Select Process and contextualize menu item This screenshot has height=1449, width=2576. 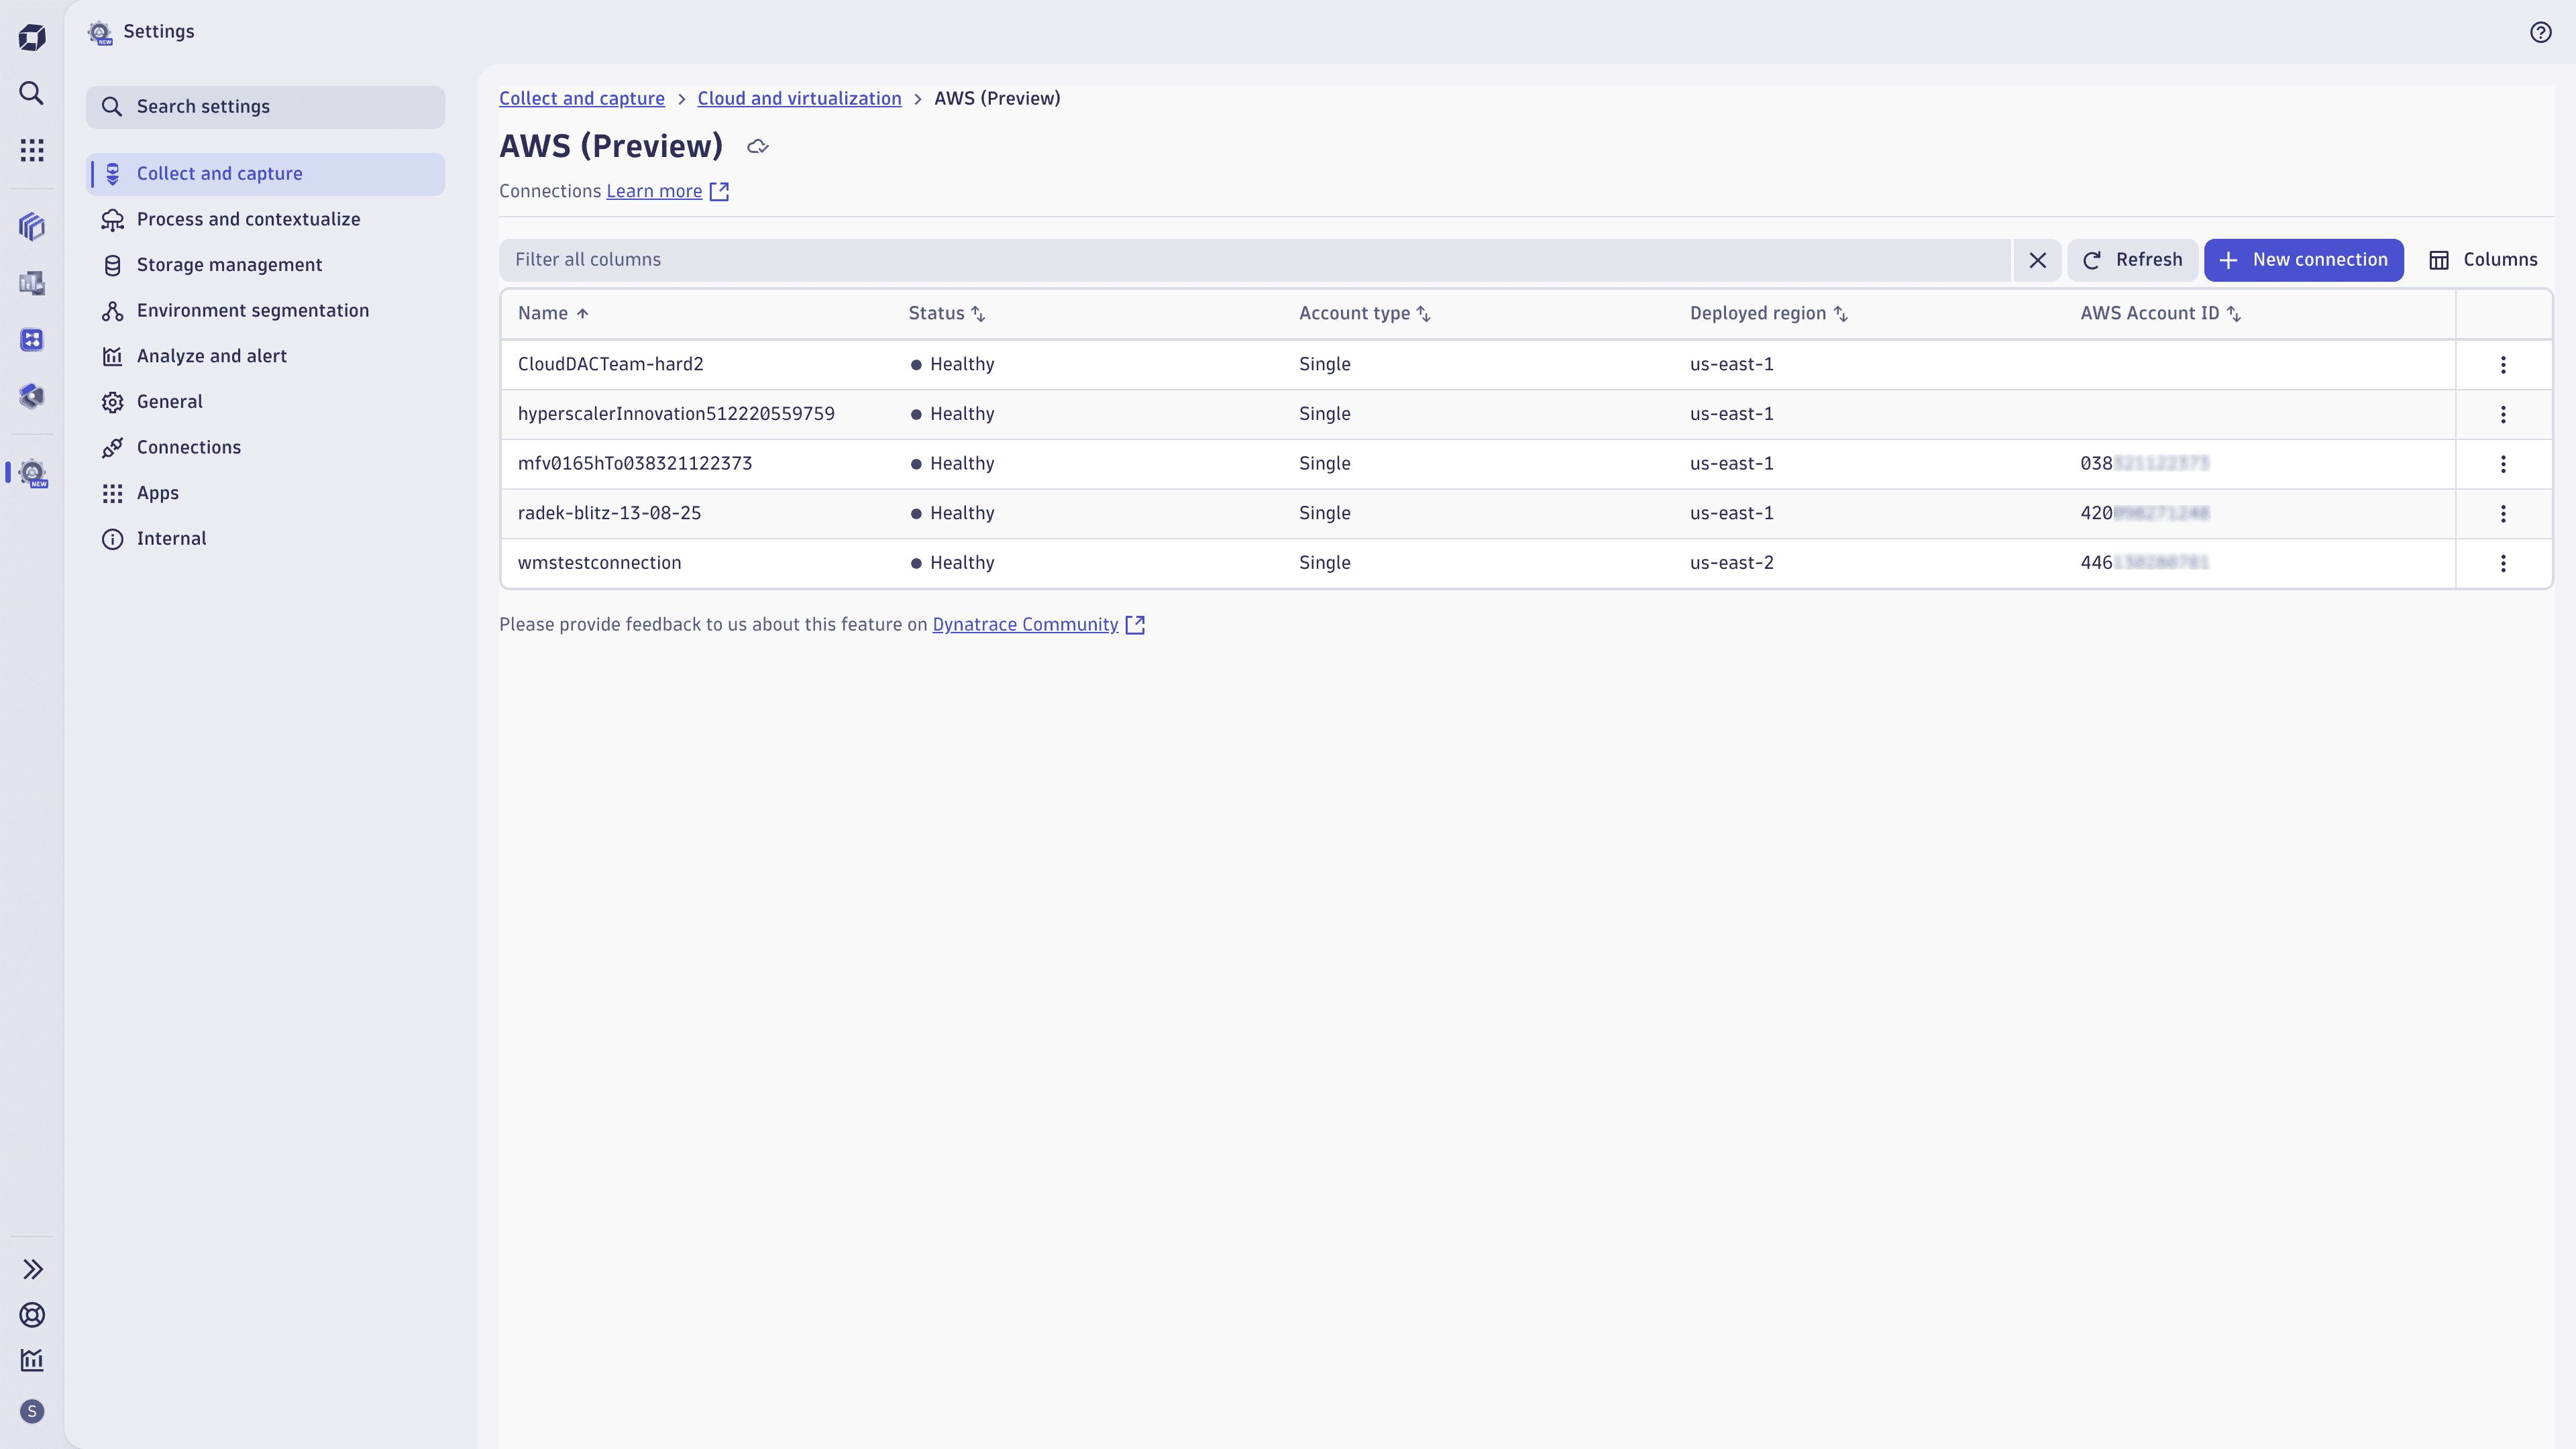[x=265, y=219]
